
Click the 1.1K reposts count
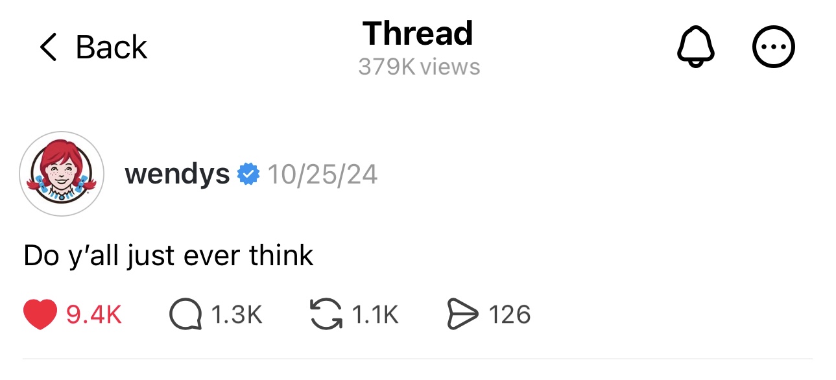[375, 315]
